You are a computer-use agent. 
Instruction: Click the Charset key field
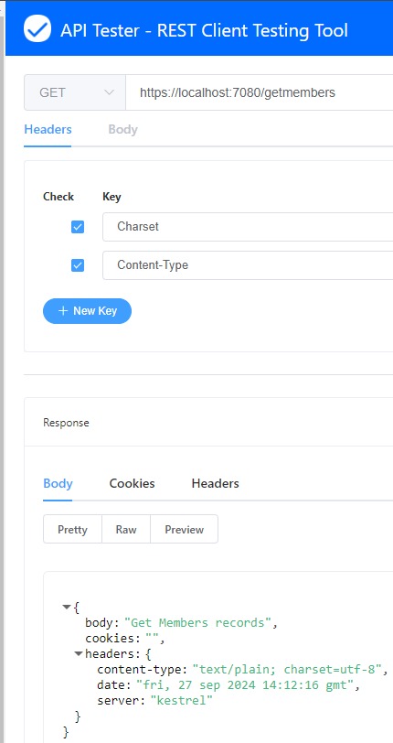(x=248, y=227)
